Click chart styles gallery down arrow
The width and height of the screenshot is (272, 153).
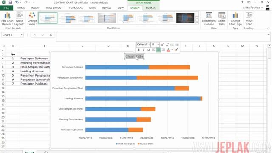click(x=197, y=18)
